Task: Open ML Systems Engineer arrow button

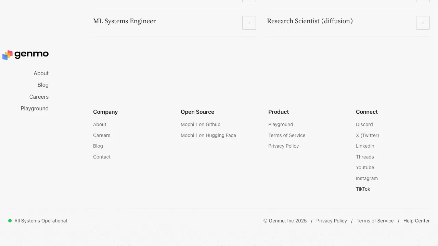Action: click(x=249, y=23)
